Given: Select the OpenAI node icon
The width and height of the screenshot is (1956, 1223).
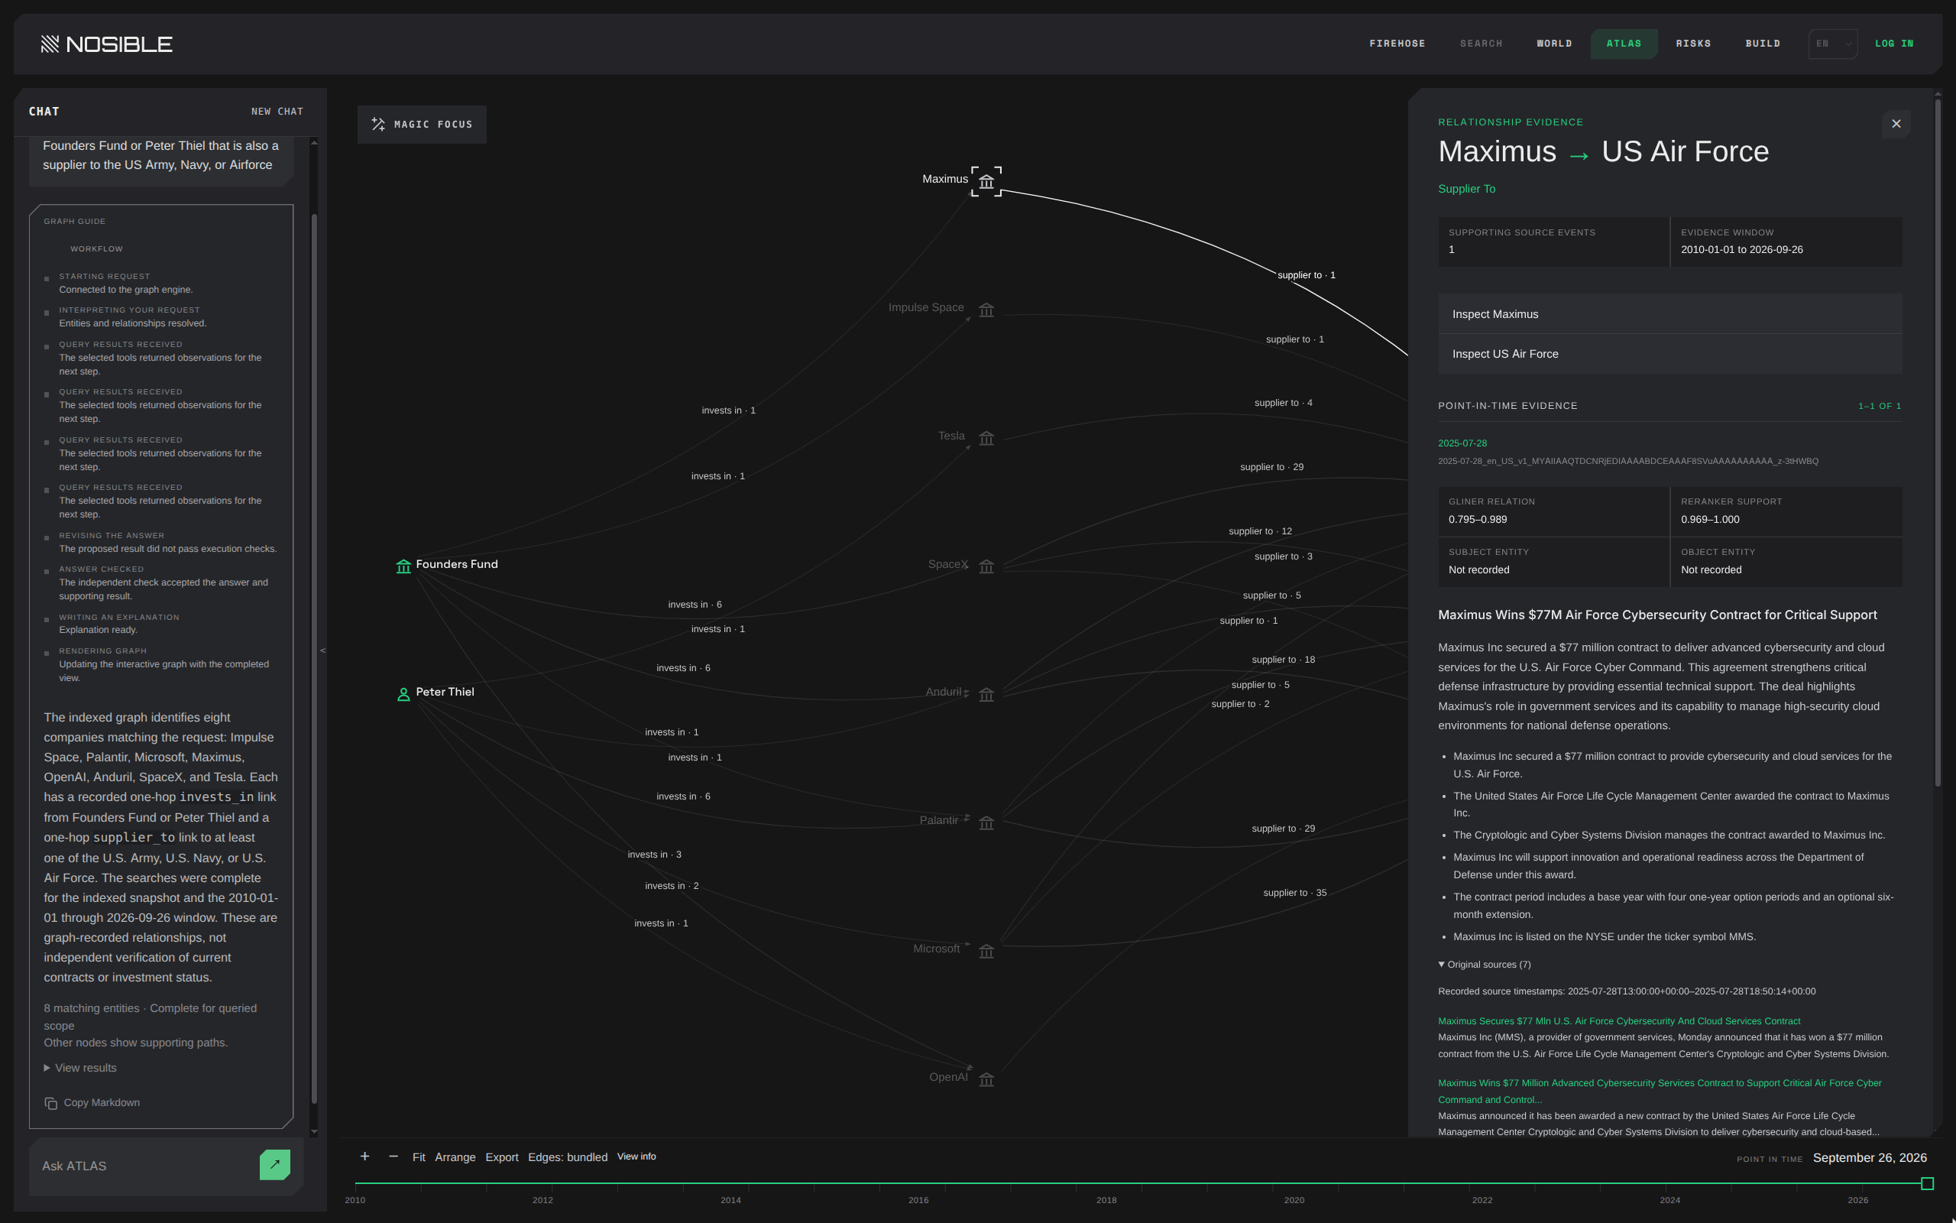Looking at the screenshot, I should pyautogui.click(x=986, y=1079).
